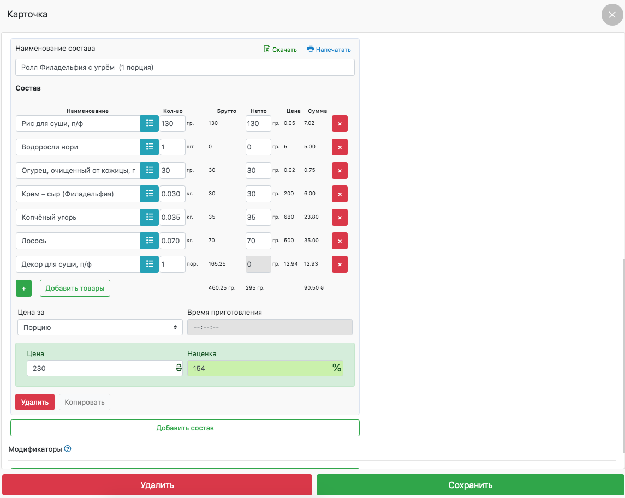
Task: Click list icon next to Копчёный угорь
Action: (x=150, y=217)
